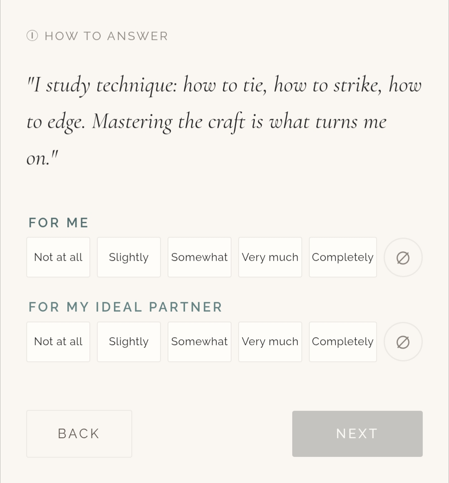Viewport: 449px width, 483px height.
Task: Select 'Very much' under For Me
Action: (x=270, y=257)
